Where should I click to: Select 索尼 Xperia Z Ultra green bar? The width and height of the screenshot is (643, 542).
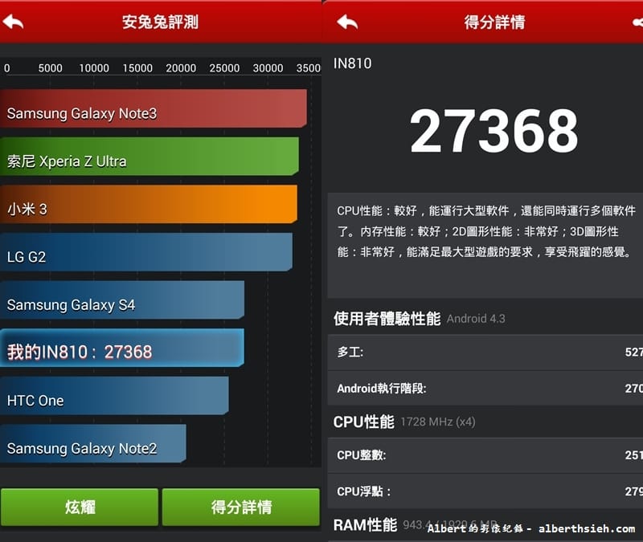[149, 156]
